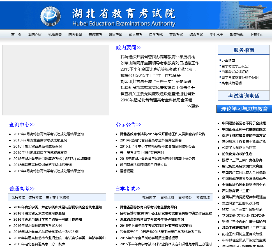Click the >>更多 more news link

click(193, 106)
